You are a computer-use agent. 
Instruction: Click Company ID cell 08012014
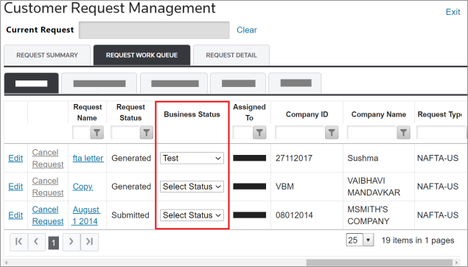pos(294,215)
